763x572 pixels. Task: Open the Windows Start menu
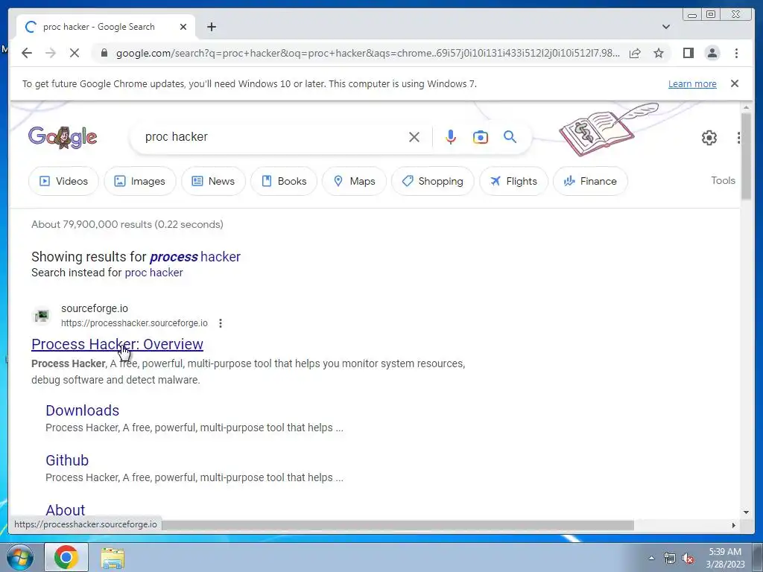(19, 557)
